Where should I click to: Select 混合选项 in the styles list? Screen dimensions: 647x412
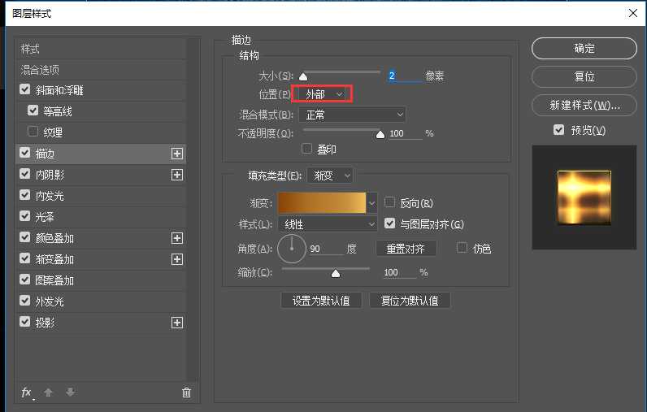coord(41,70)
